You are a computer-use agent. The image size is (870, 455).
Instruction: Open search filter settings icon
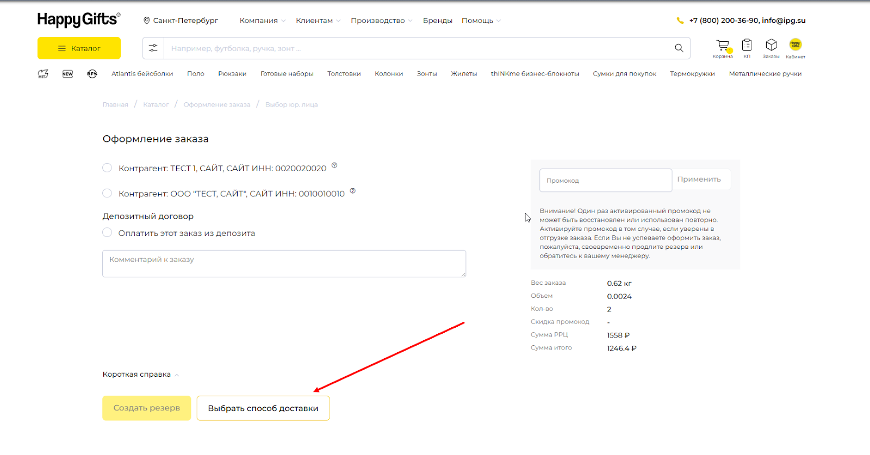point(153,48)
